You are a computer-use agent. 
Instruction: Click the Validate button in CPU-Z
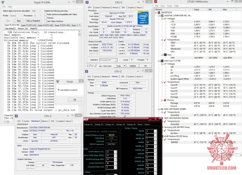coord(132,66)
